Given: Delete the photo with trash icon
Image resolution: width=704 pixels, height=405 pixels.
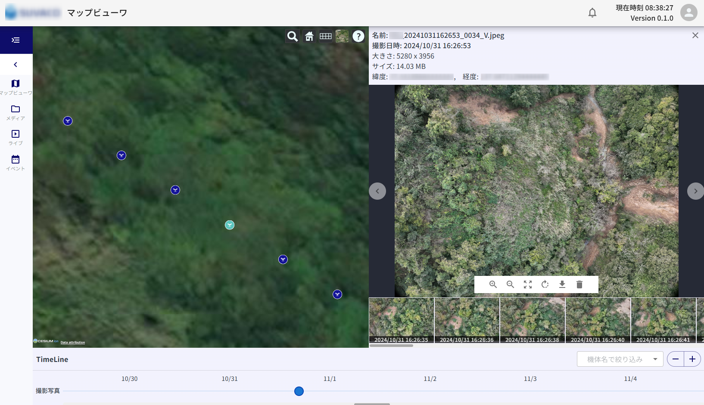Looking at the screenshot, I should point(579,284).
